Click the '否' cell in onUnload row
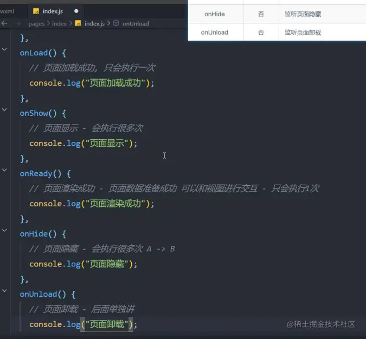Viewport: 366px width, 339px height. click(261, 32)
